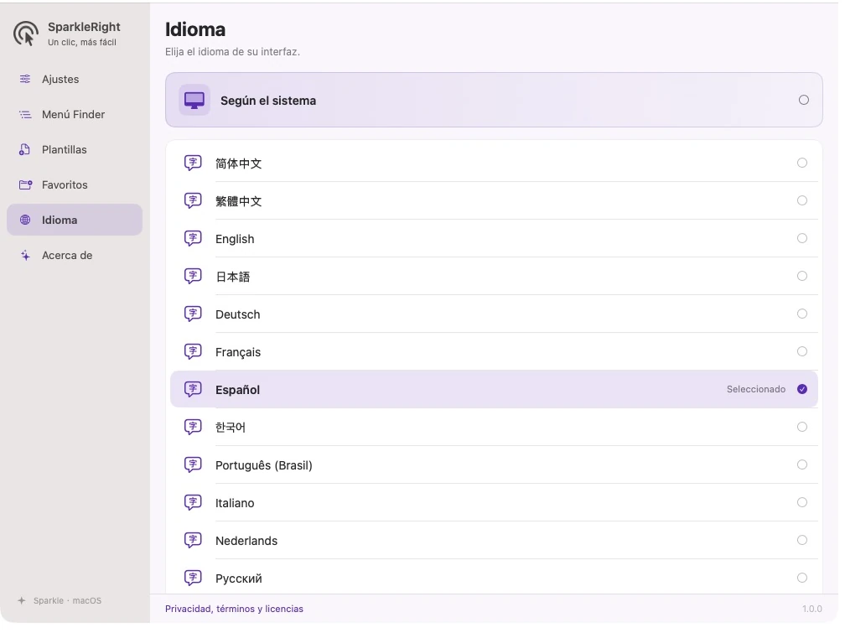Screen dimensions: 845x633
Task: Choose the Nederlands radio button
Action: (802, 540)
